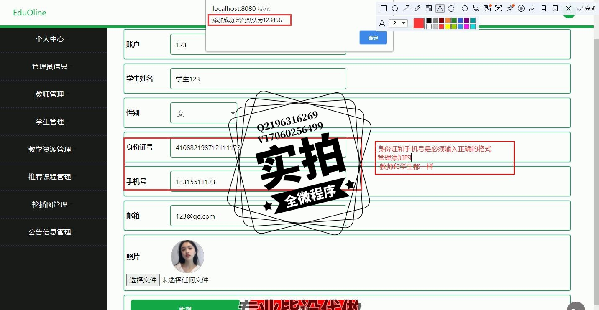Click the font letter A icon beside size
The image size is (599, 310).
click(382, 23)
